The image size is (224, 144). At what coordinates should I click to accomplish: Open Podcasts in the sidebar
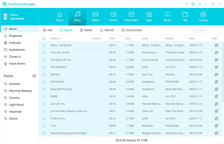(20, 43)
